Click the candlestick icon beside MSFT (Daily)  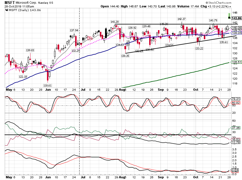(7, 10)
